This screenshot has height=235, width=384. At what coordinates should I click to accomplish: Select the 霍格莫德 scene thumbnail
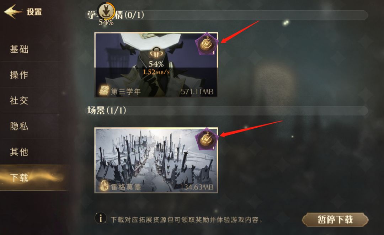156,160
